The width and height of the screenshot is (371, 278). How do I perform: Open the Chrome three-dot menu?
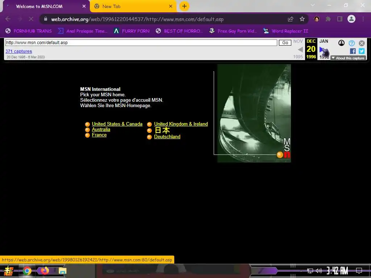(x=363, y=19)
